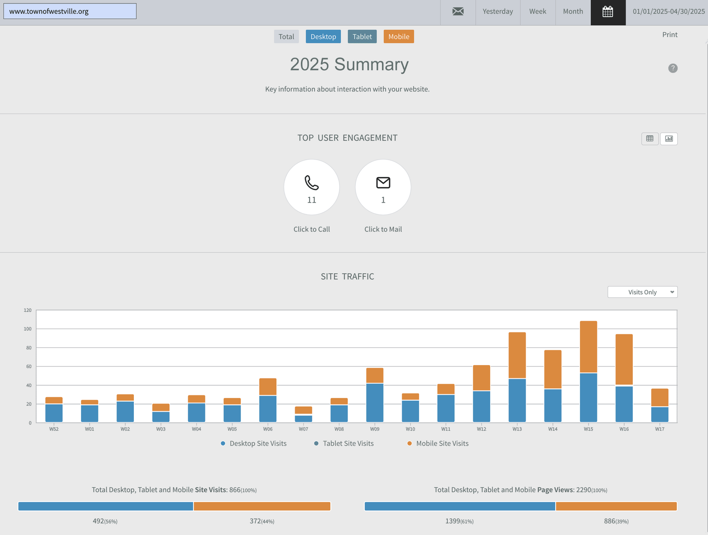The image size is (708, 535).
Task: Open the Visits Only dropdown
Action: pos(642,292)
